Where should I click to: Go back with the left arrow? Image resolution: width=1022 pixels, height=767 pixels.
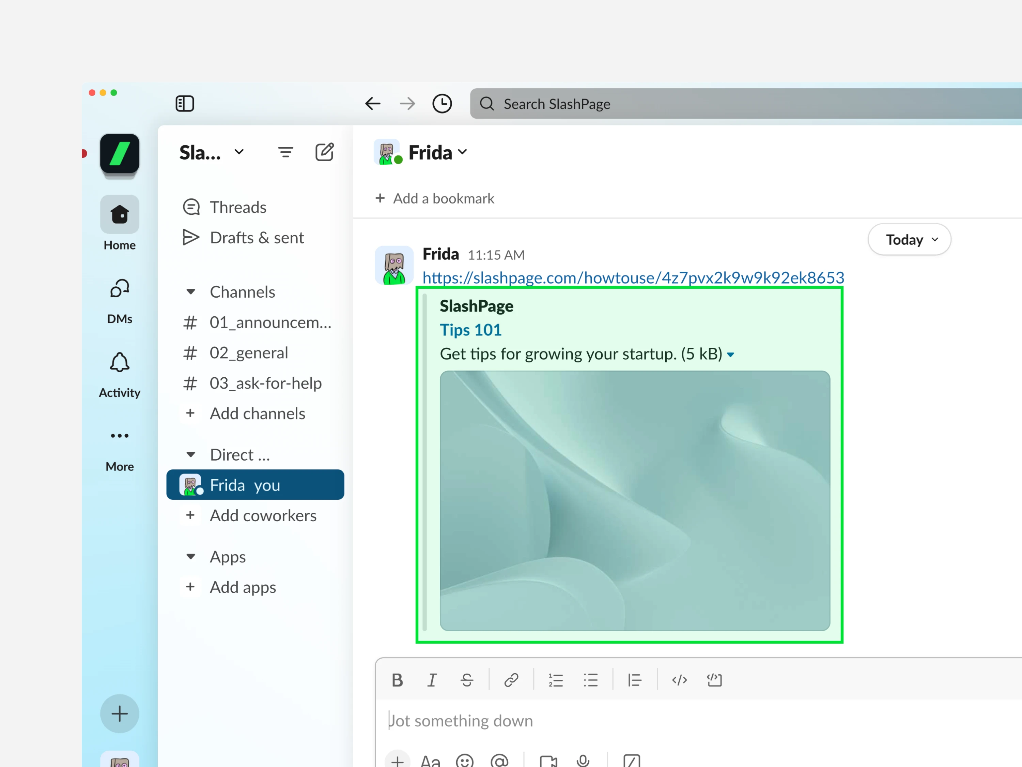pyautogui.click(x=372, y=104)
